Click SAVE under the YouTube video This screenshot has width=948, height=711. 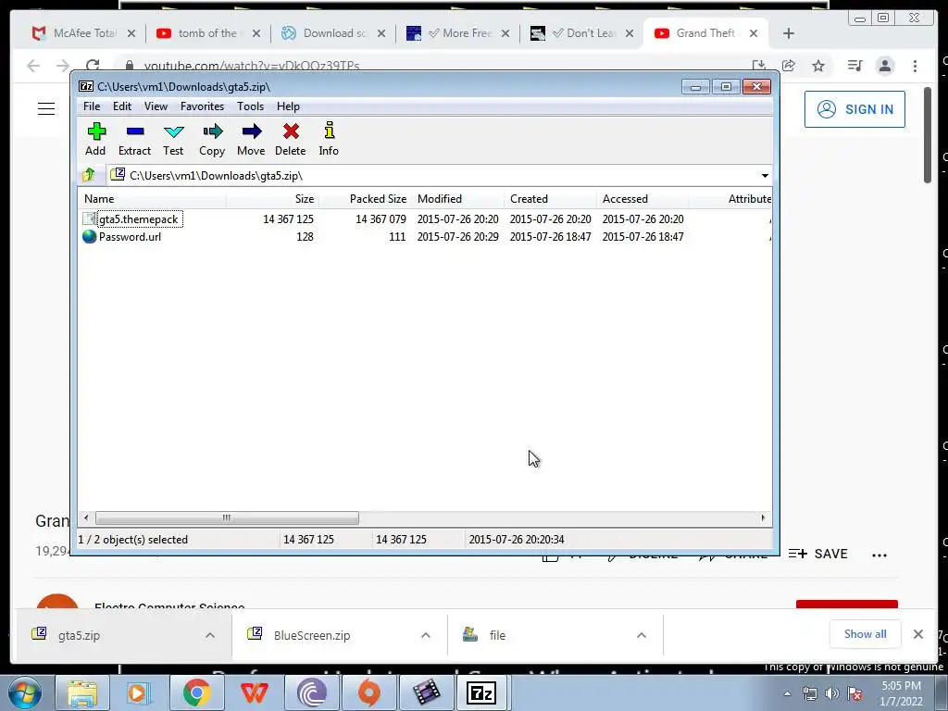818,554
